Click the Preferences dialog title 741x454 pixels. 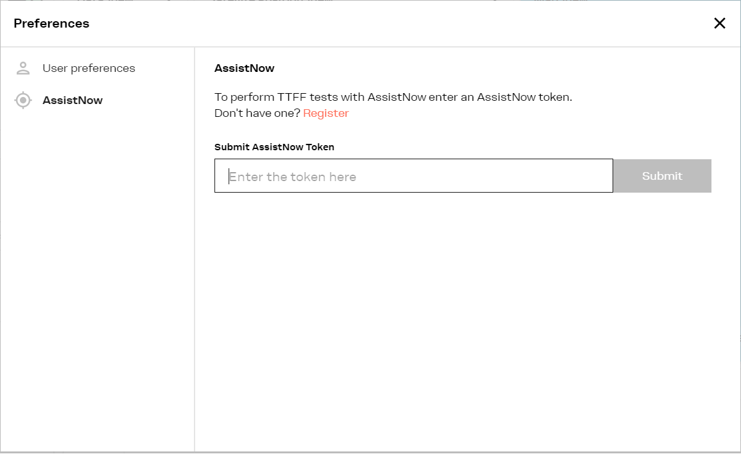(51, 23)
